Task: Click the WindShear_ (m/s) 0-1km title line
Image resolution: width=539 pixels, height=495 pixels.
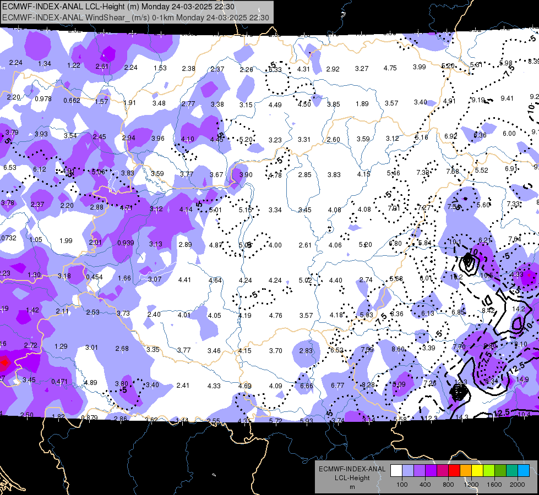Action: pos(135,18)
